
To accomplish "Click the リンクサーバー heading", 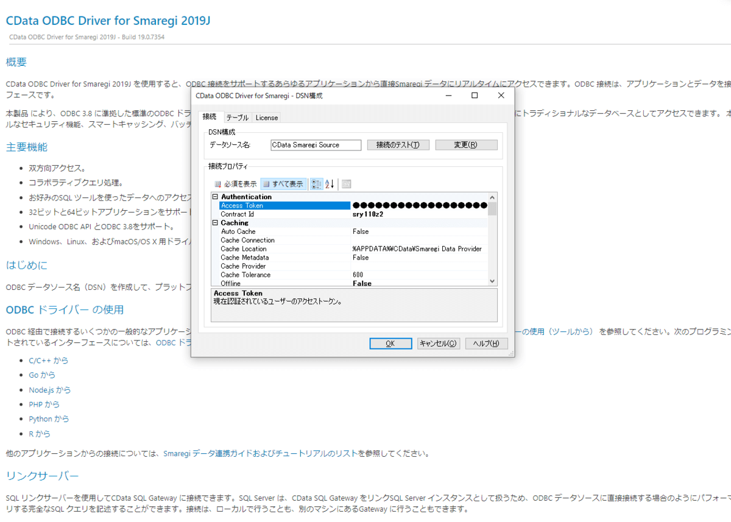I will 43,476.
